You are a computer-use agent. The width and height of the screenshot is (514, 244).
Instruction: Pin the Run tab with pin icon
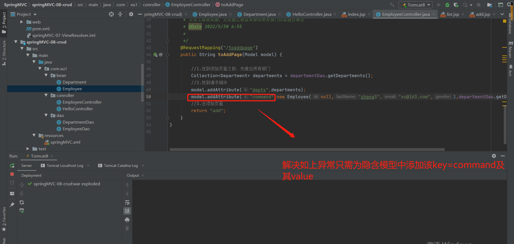[x=12, y=204]
